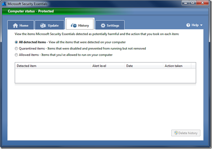Sort by Action taken column header

177,66
